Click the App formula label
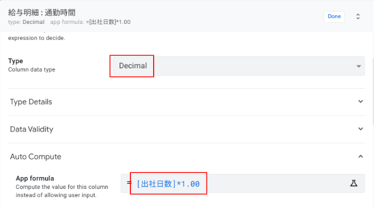374x210 pixels. tap(35, 178)
